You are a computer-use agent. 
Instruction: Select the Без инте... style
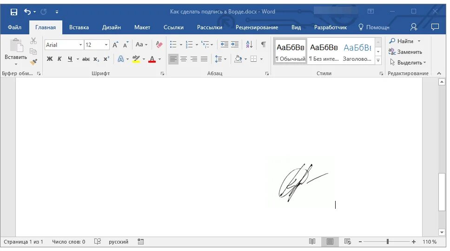point(324,51)
